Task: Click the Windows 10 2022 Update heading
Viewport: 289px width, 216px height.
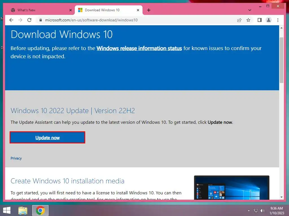Action: click(73, 111)
